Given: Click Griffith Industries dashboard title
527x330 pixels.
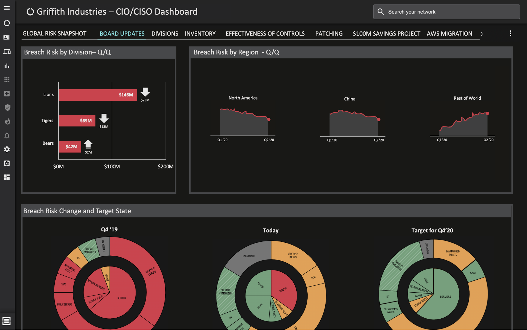Looking at the screenshot, I should point(117,12).
